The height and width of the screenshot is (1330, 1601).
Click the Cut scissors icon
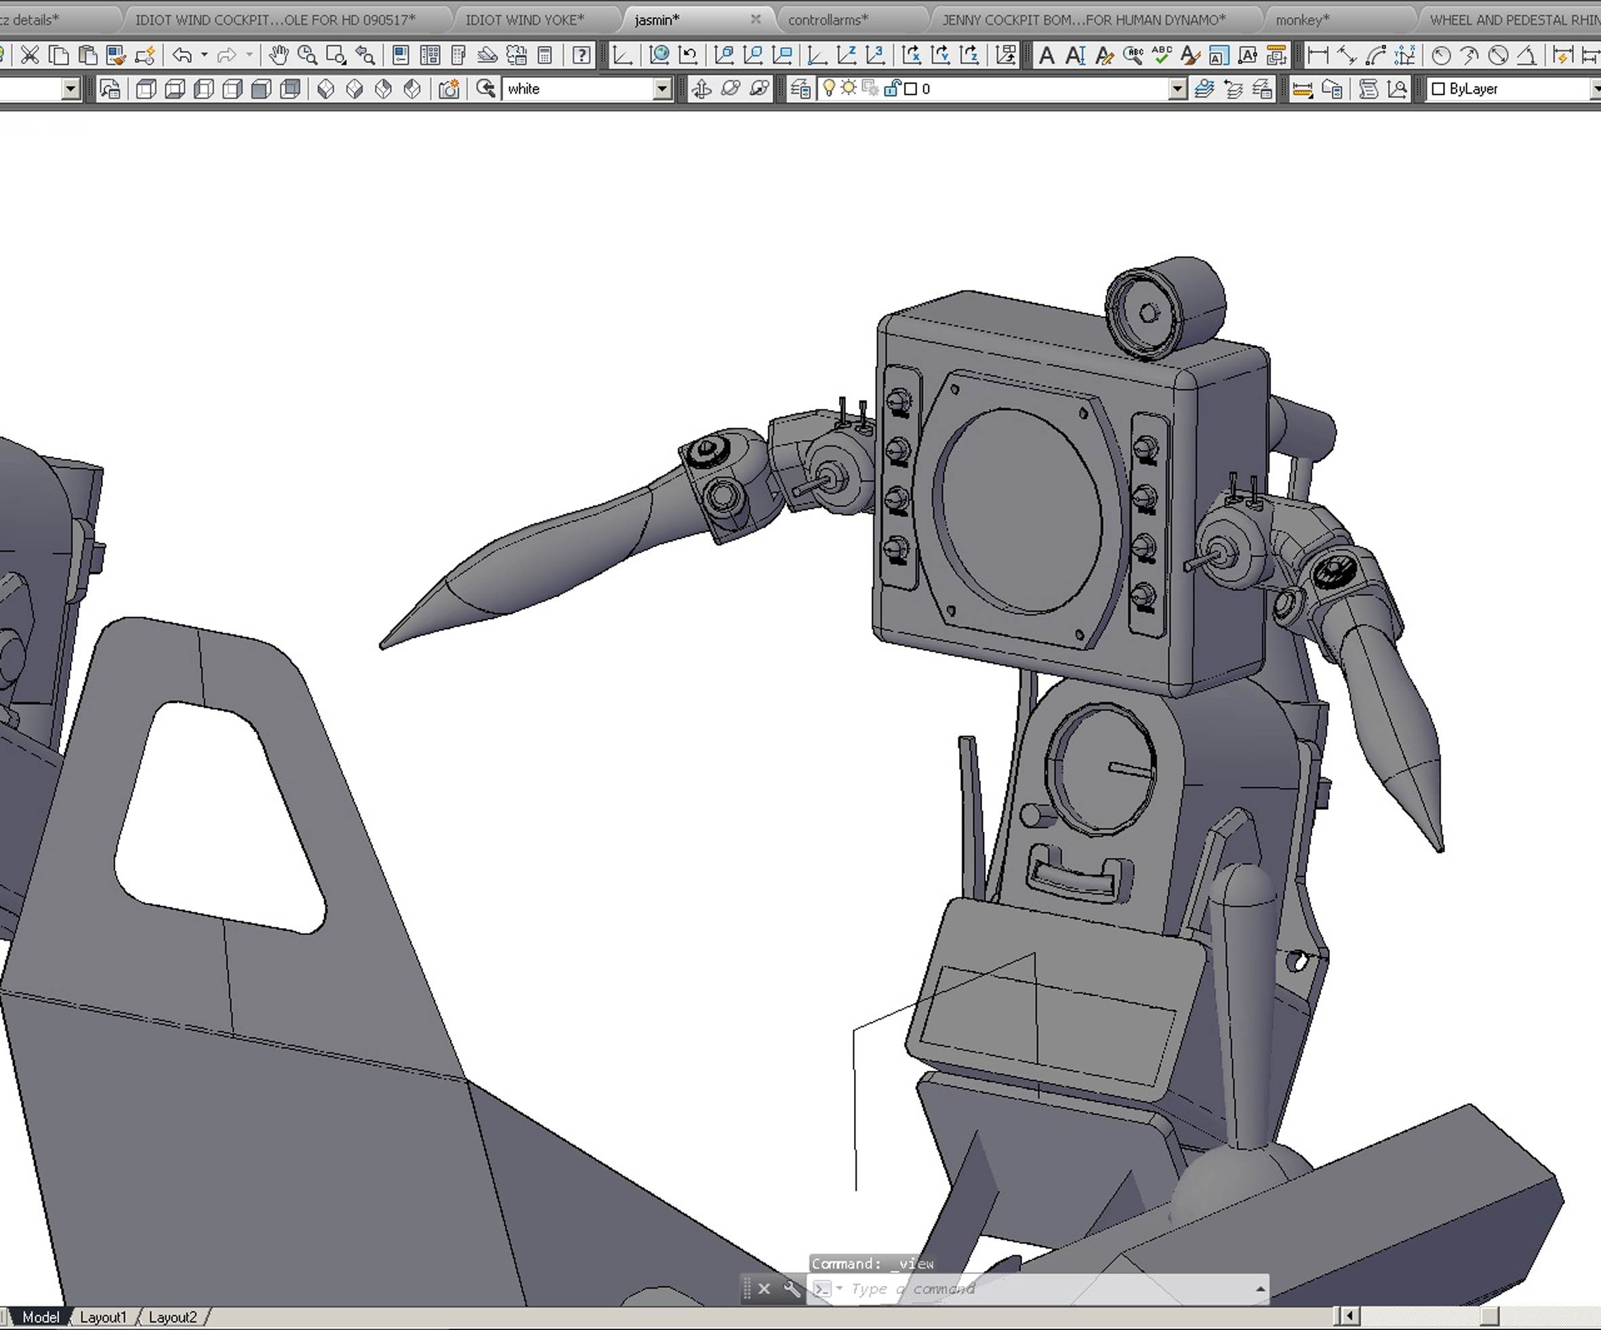(30, 55)
